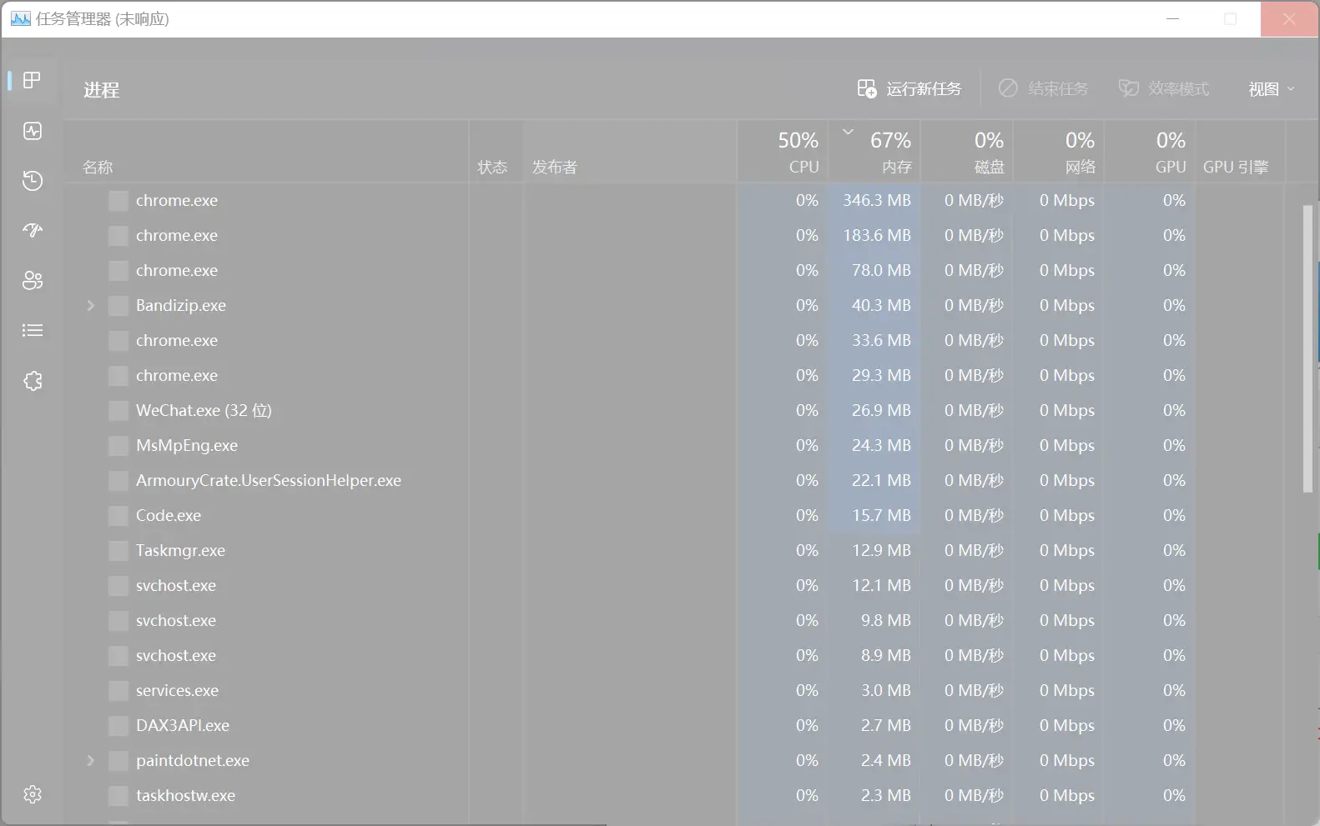Viewport: 1320px width, 826px height.
Task: Click the 进程 page heading
Action: click(101, 90)
